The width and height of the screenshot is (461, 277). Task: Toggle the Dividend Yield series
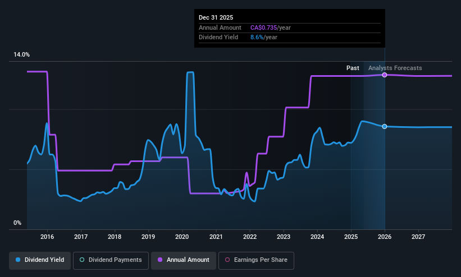(x=40, y=260)
